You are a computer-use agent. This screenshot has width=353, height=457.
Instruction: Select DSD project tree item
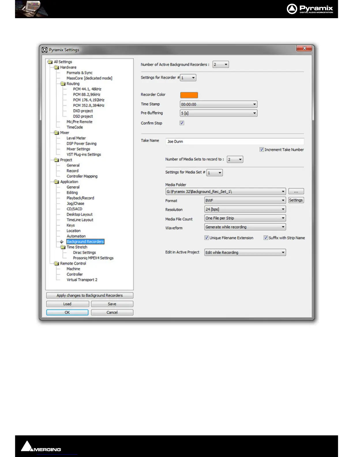(x=83, y=117)
